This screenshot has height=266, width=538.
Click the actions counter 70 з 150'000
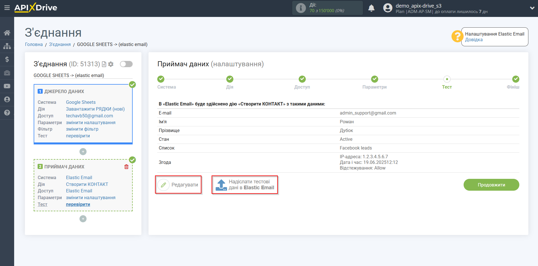(327, 11)
